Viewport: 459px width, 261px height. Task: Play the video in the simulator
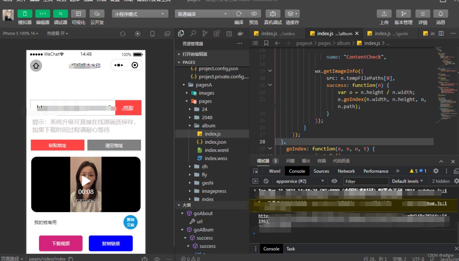[86, 181]
